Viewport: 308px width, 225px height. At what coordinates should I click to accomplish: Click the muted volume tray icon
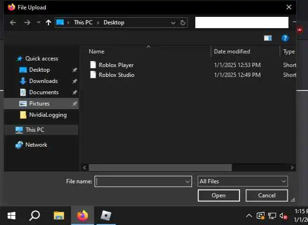(284, 216)
